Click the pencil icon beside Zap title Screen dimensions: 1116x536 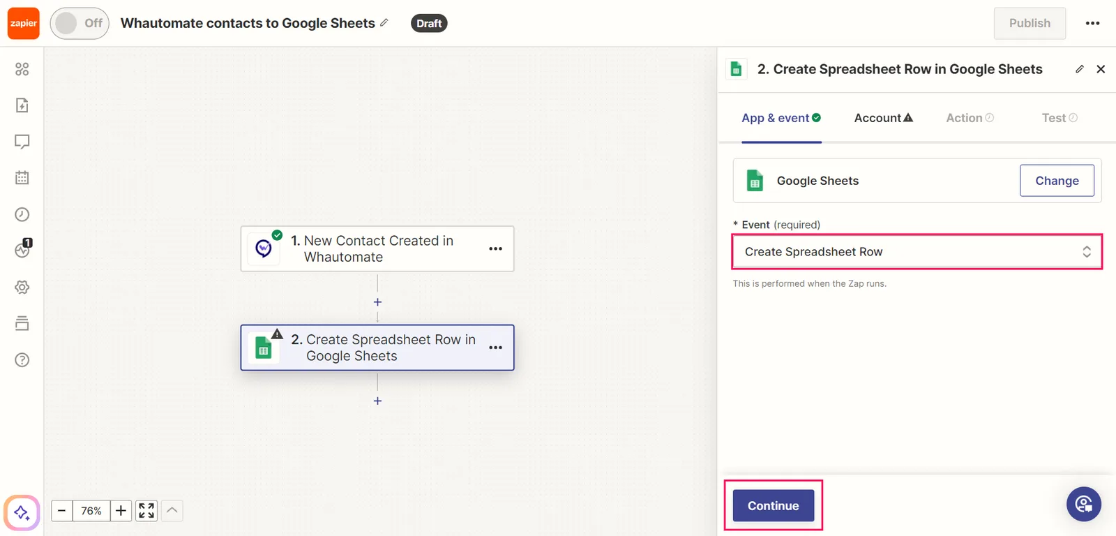click(x=384, y=22)
